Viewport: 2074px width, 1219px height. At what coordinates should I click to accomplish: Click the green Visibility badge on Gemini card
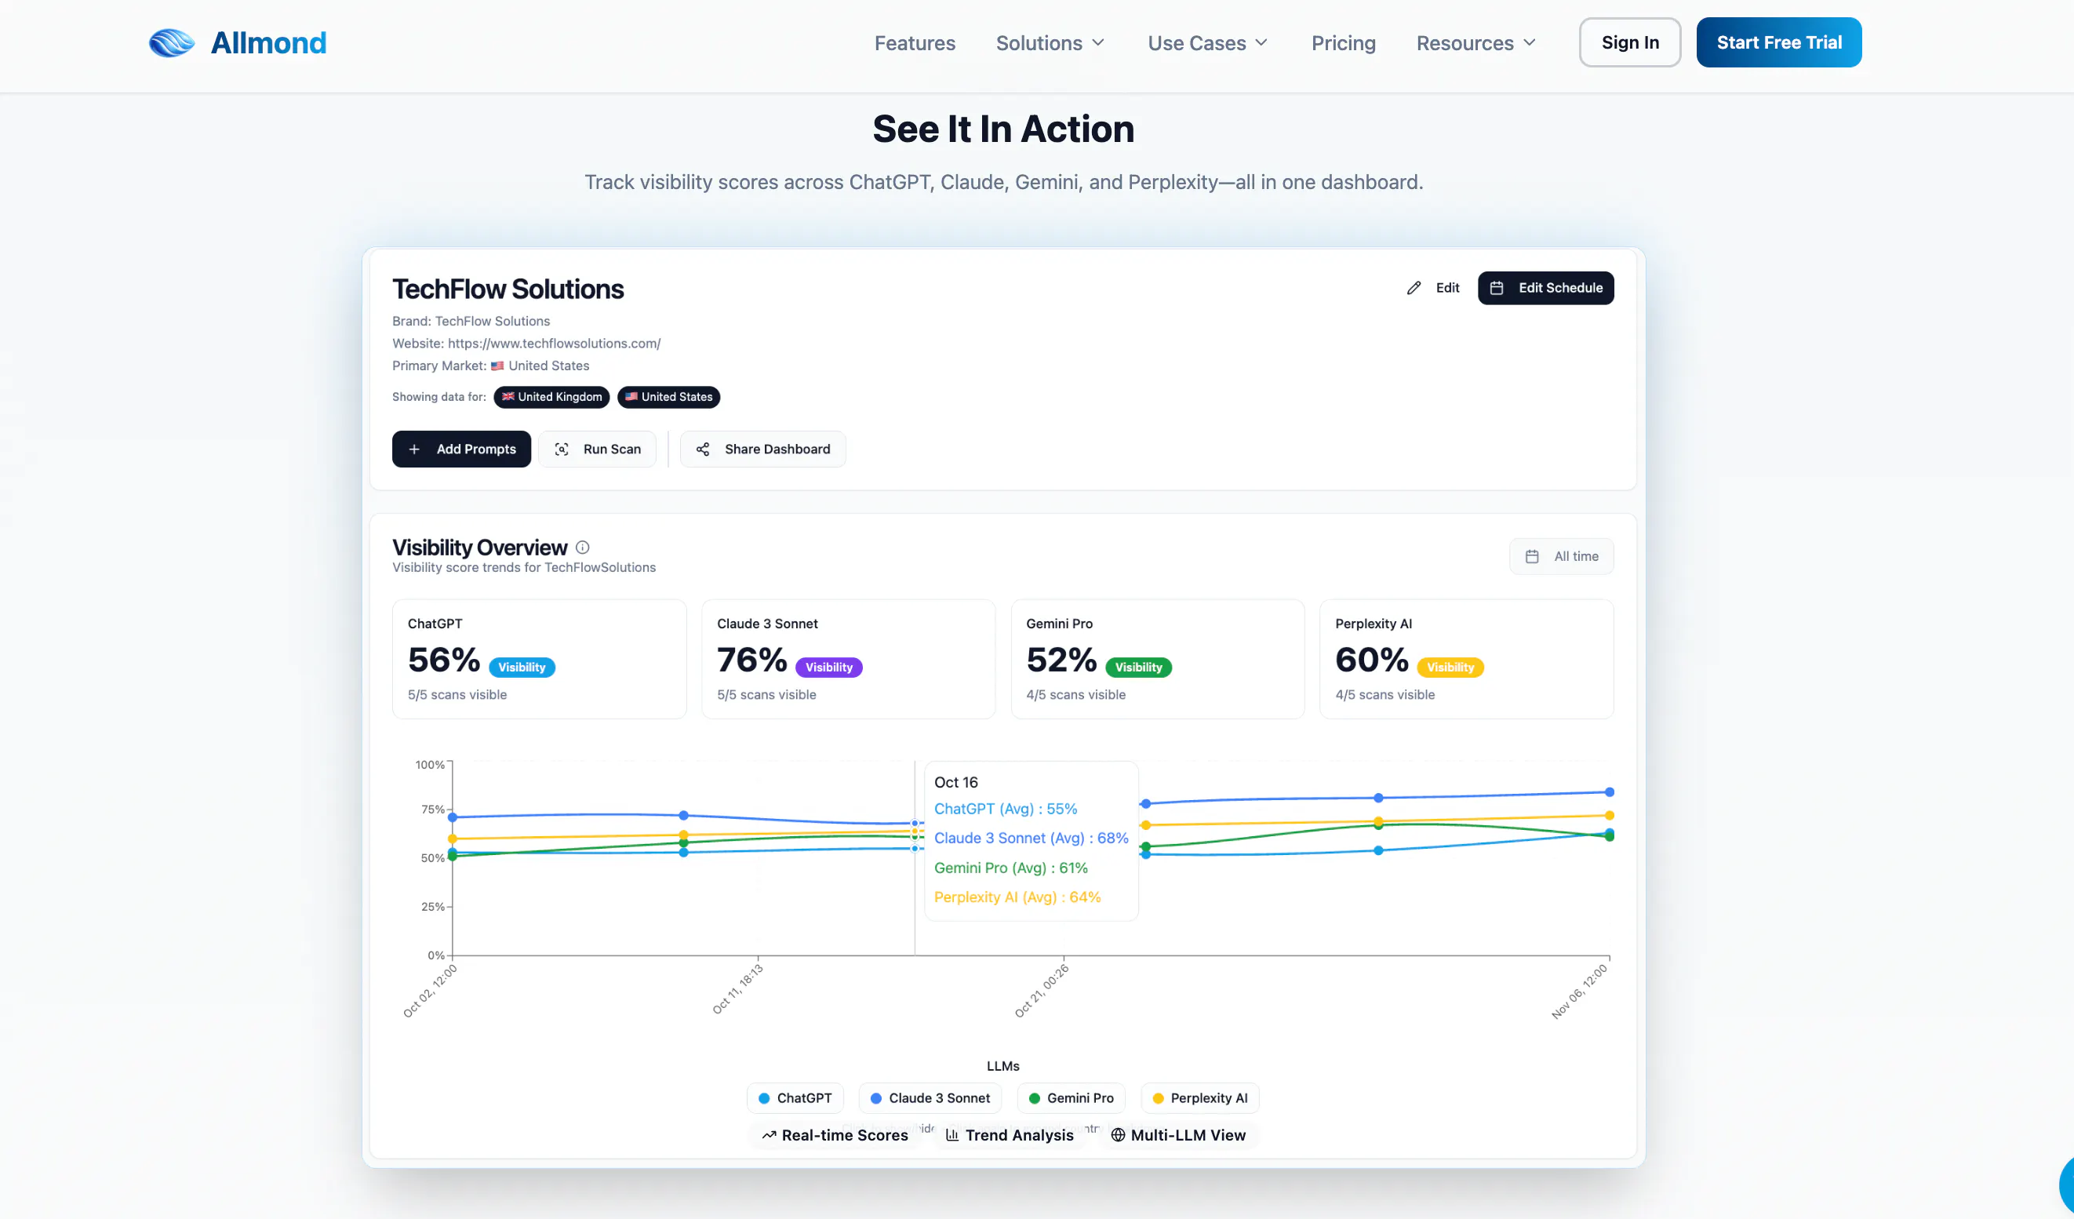[1138, 668]
